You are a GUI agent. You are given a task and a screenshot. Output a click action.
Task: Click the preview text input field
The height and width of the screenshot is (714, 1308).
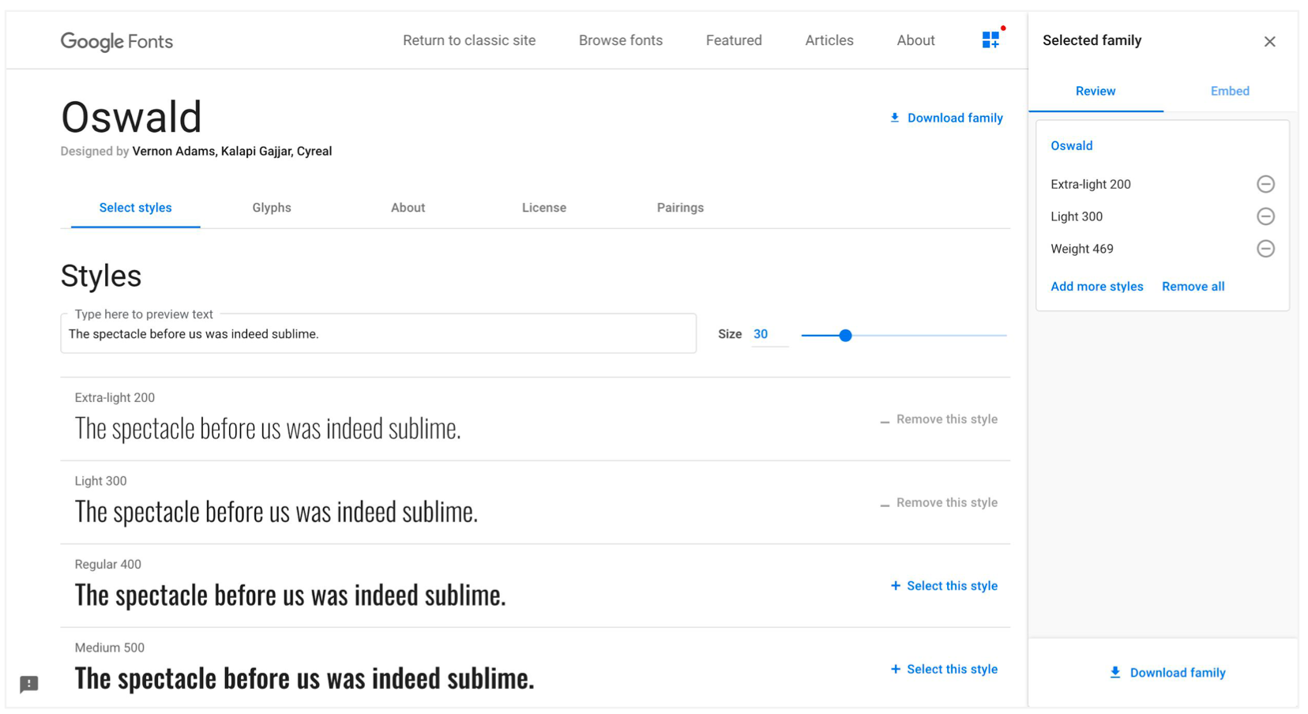(x=378, y=334)
